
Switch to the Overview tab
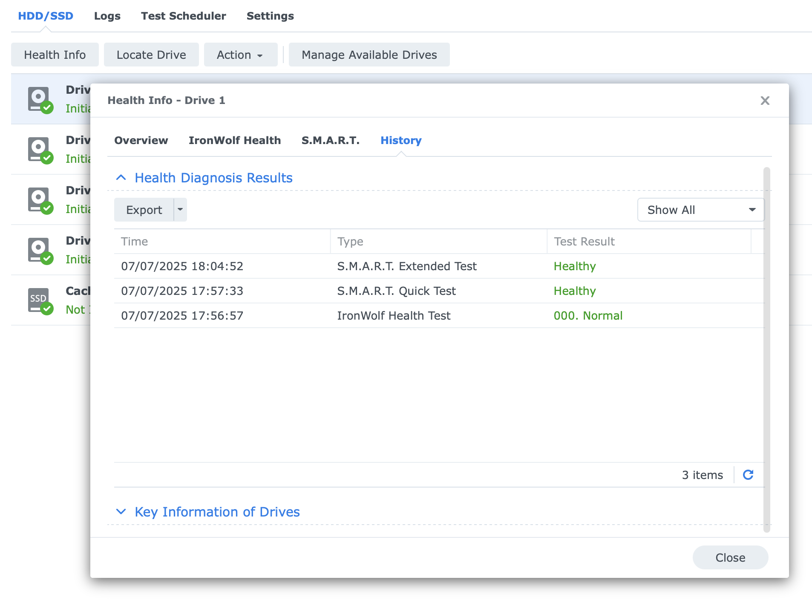coord(141,140)
